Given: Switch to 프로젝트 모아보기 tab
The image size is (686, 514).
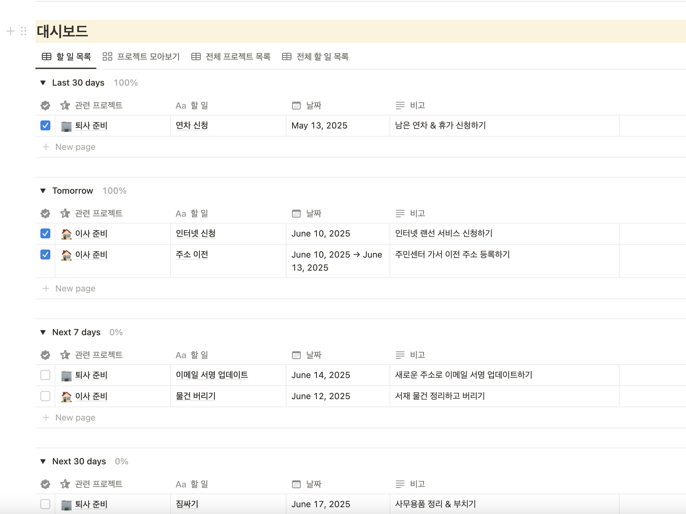Looking at the screenshot, I should 141,57.
